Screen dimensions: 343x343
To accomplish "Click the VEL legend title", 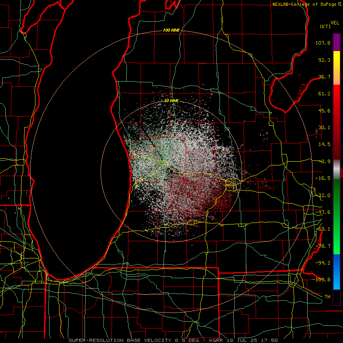I will coord(335,23).
